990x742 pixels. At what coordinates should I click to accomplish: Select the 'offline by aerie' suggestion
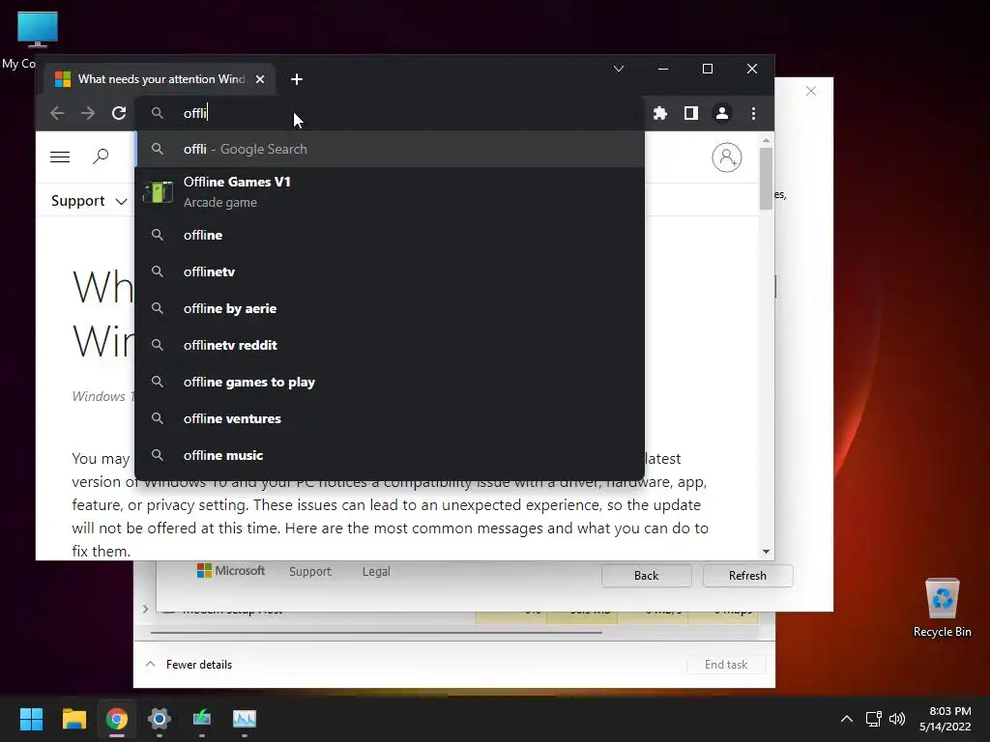coord(390,308)
